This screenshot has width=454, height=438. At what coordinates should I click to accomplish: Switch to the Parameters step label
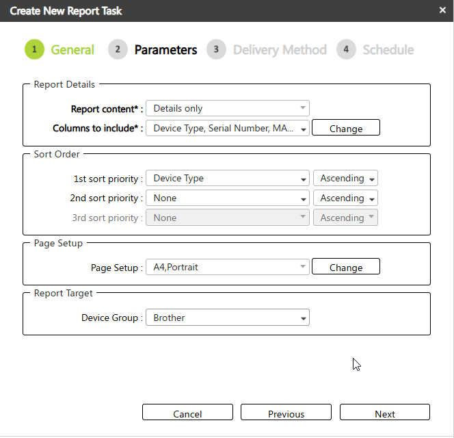point(165,50)
